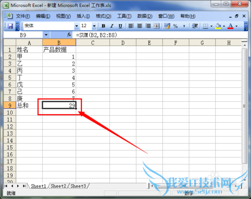Click the insert function fx icon
Viewport: 251px width, 199px height.
point(69,35)
